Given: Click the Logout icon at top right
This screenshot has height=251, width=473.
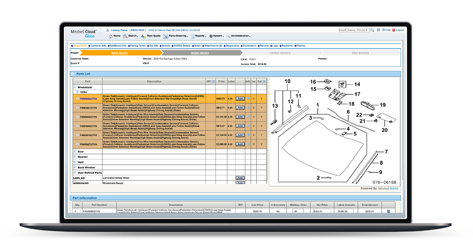Looking at the screenshot, I should [x=393, y=30].
